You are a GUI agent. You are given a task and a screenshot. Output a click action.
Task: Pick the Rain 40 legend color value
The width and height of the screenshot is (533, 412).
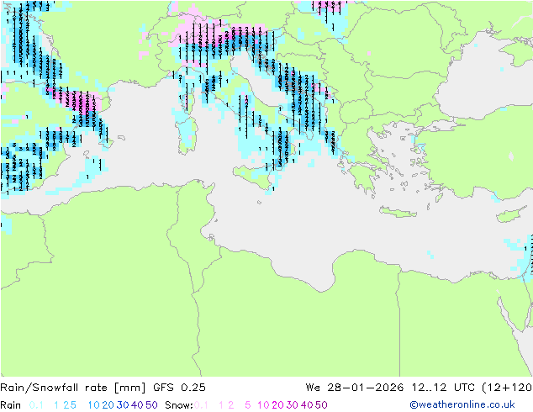click(x=137, y=405)
